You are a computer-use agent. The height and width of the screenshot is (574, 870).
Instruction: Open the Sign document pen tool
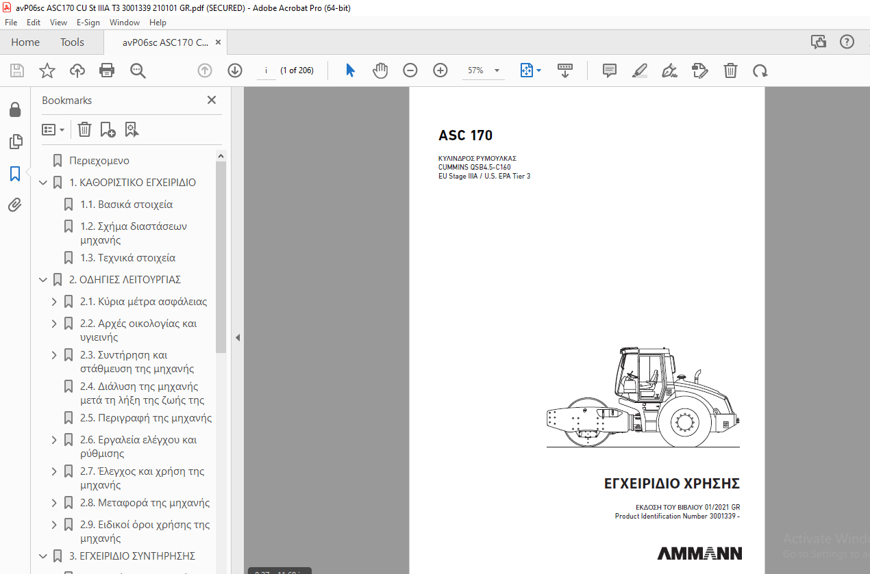(x=670, y=70)
